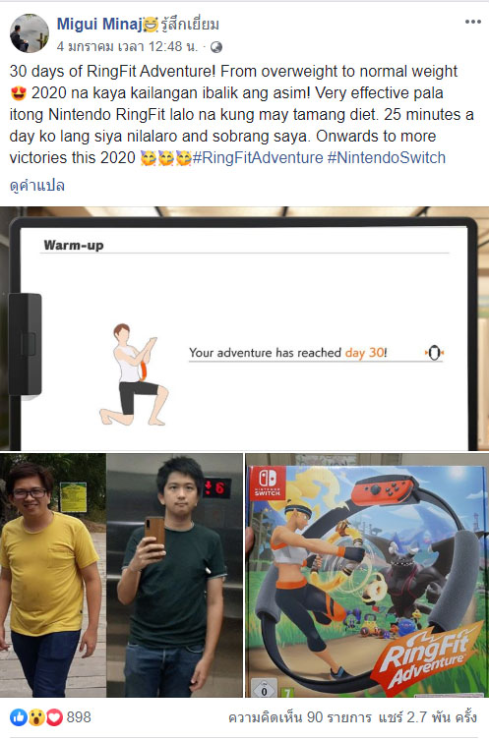This screenshot has width=489, height=740.
Task: Open the post timestamp link
Action: [127, 47]
